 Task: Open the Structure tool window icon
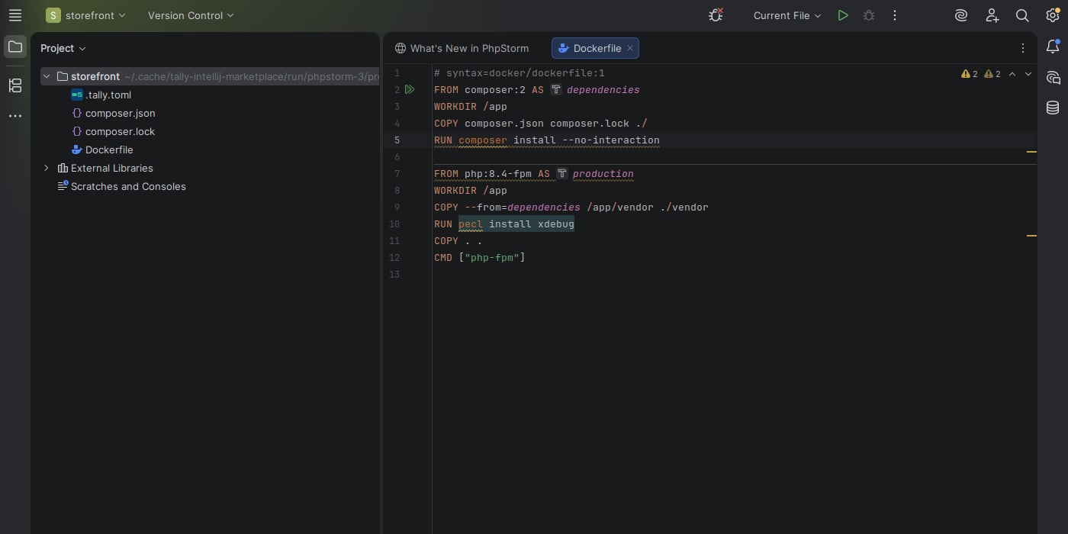coord(15,85)
